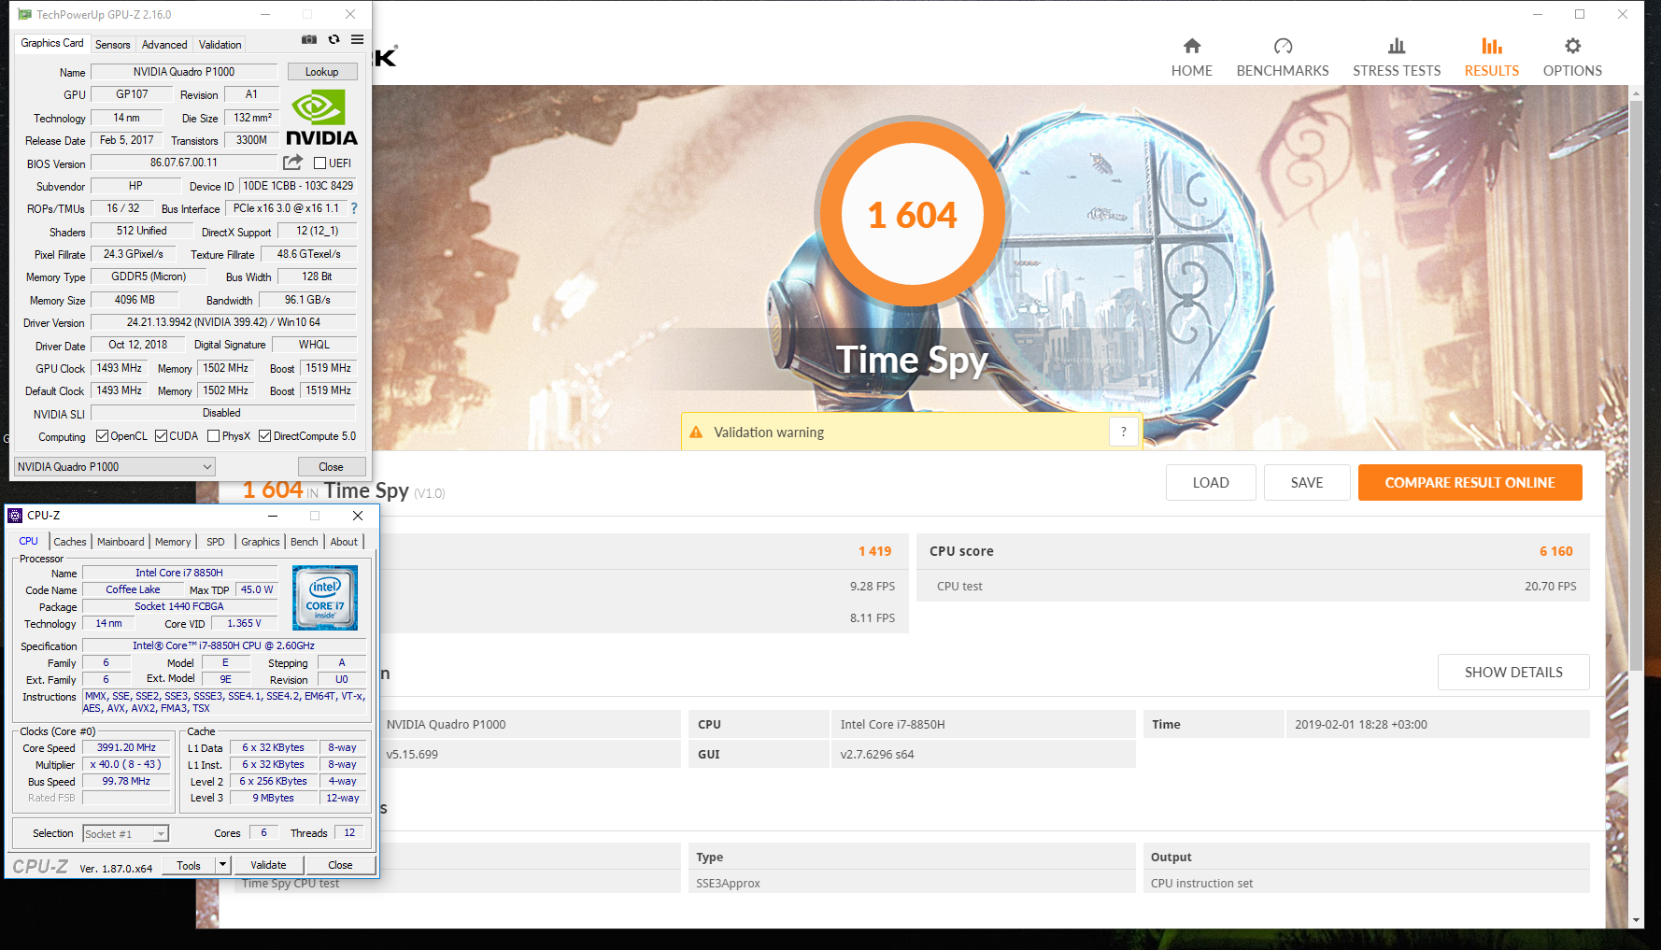Click the GPU-Z Lookup button
The width and height of the screenshot is (1661, 950).
tap(322, 72)
